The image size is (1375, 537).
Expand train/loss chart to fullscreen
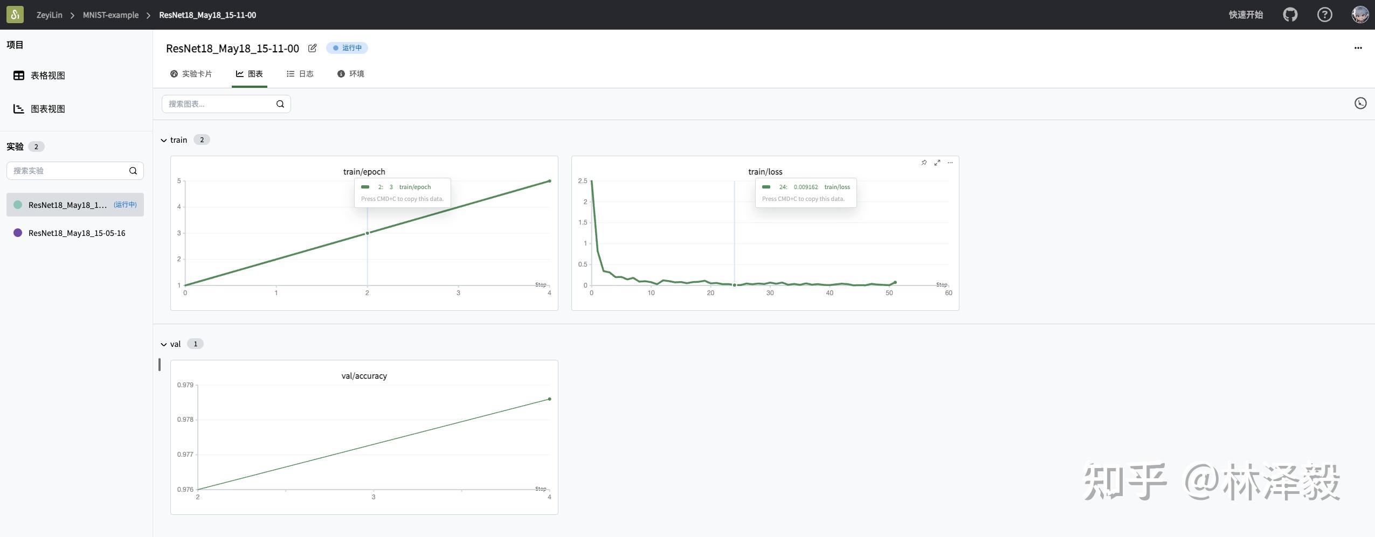937,163
